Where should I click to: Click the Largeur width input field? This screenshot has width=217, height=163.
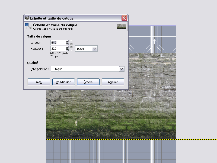coord(58,43)
